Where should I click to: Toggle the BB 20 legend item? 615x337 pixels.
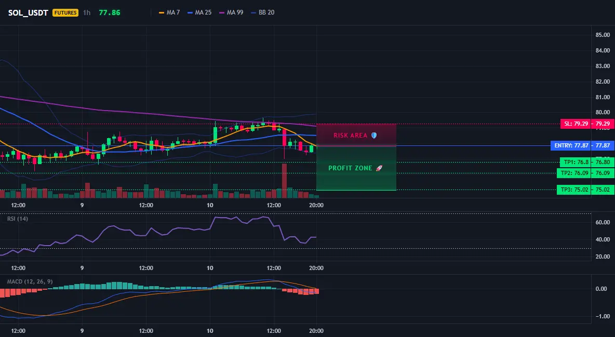click(262, 12)
